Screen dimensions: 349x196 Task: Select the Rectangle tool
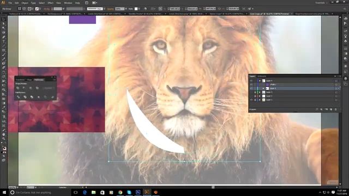[x=4, y=50]
